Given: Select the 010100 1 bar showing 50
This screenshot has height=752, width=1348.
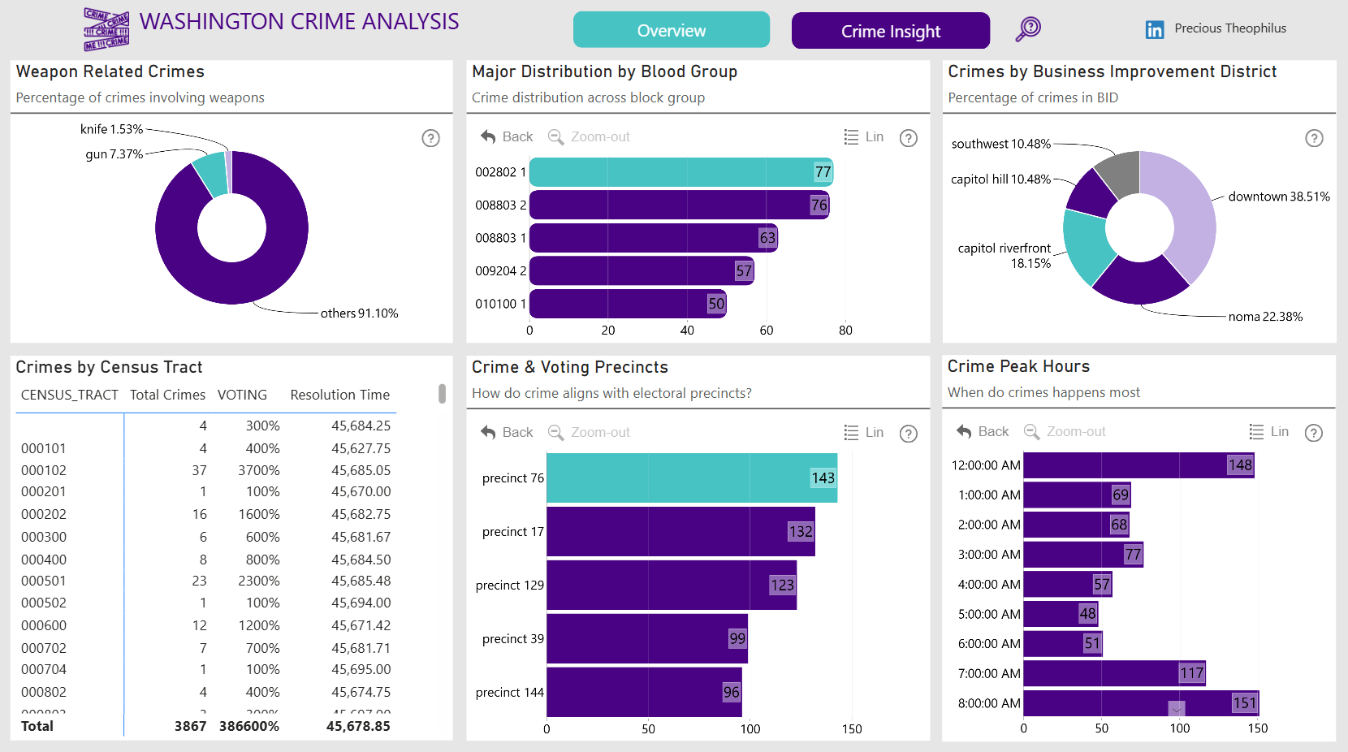Looking at the screenshot, I should click(x=629, y=304).
